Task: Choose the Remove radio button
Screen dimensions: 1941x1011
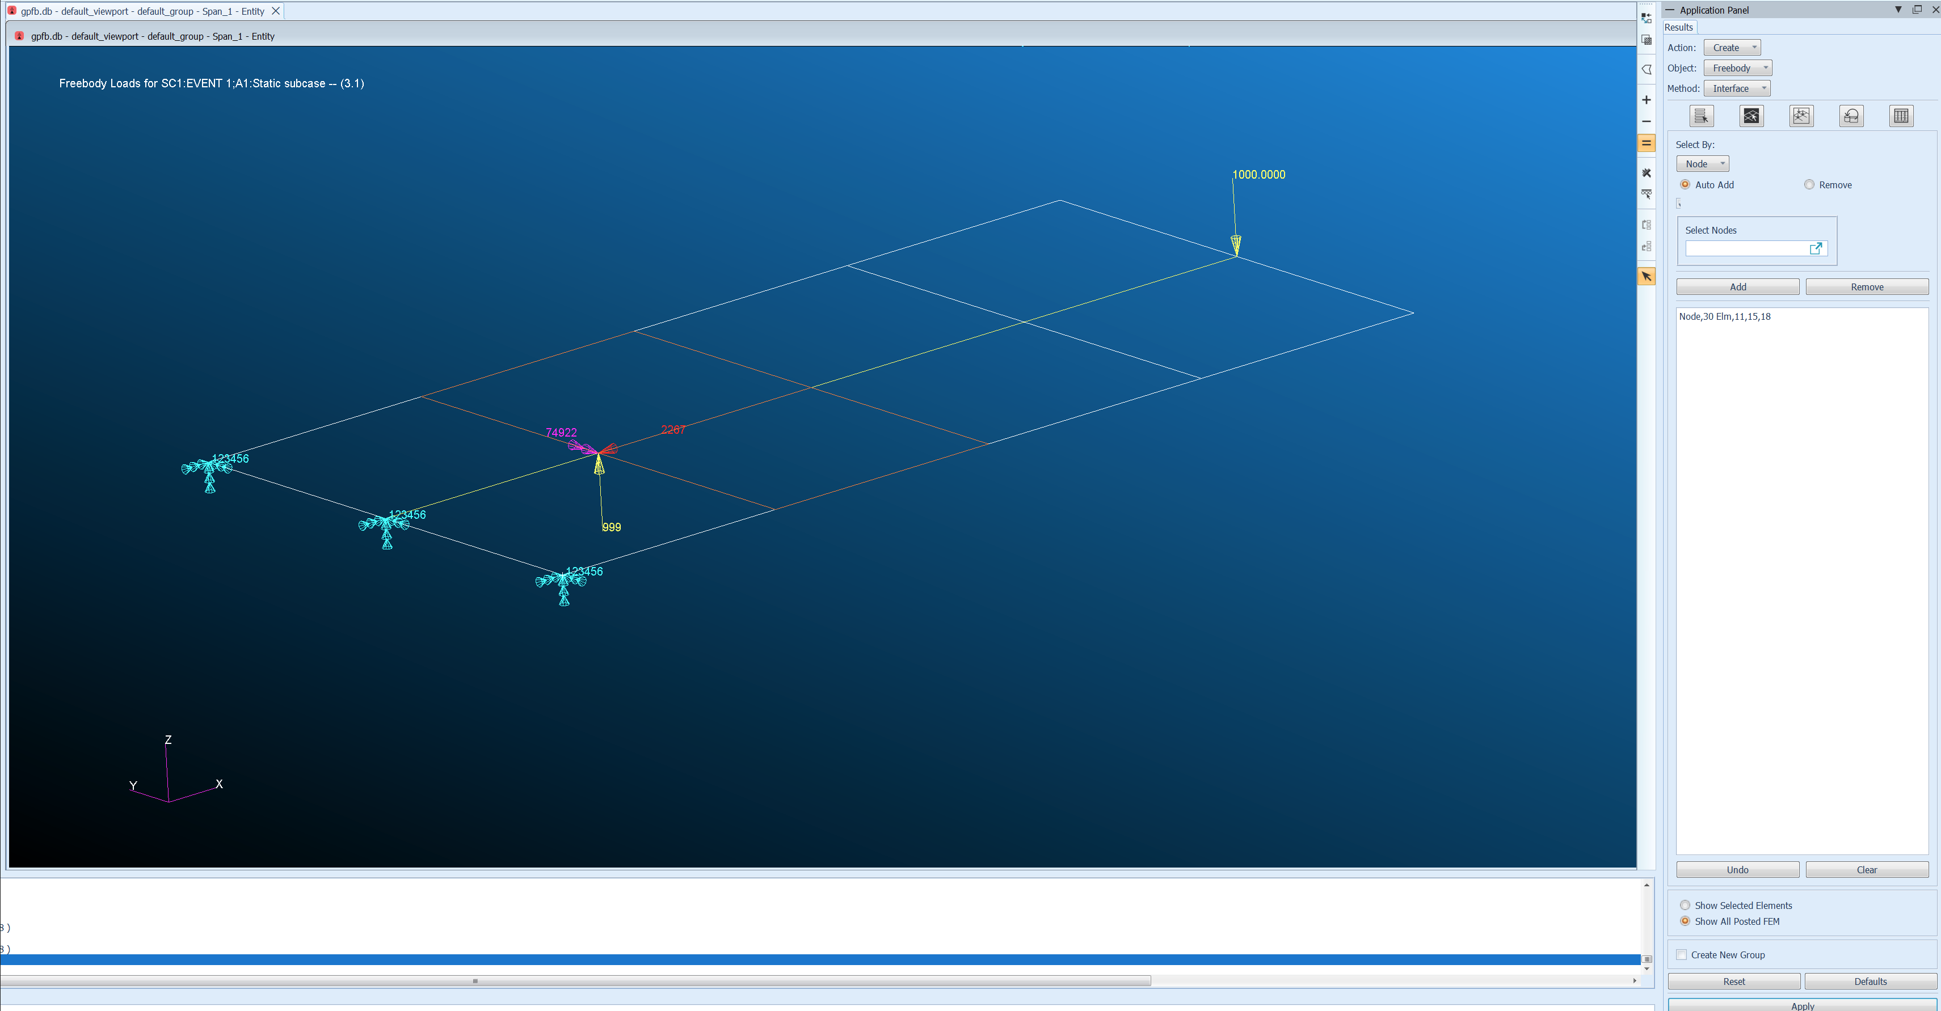Action: [x=1809, y=184]
